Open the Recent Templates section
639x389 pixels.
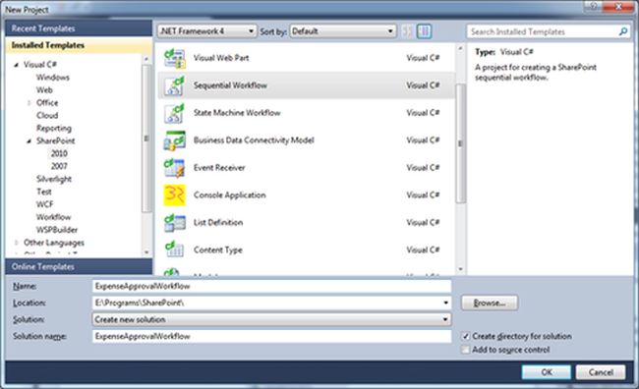pyautogui.click(x=79, y=28)
